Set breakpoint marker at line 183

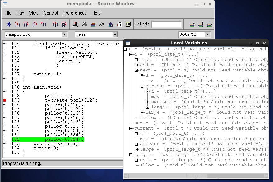[4, 143]
